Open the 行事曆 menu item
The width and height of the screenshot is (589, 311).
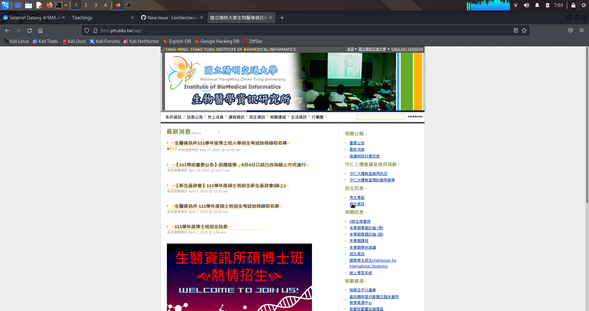click(x=318, y=117)
